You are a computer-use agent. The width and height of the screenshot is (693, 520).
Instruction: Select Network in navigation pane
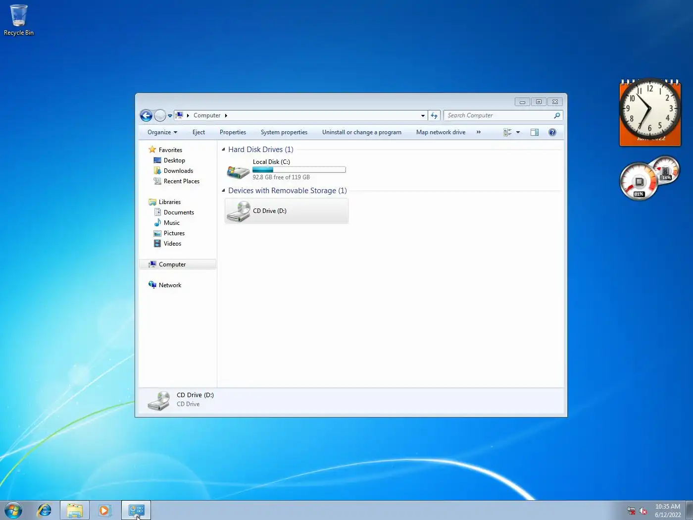[x=170, y=285]
